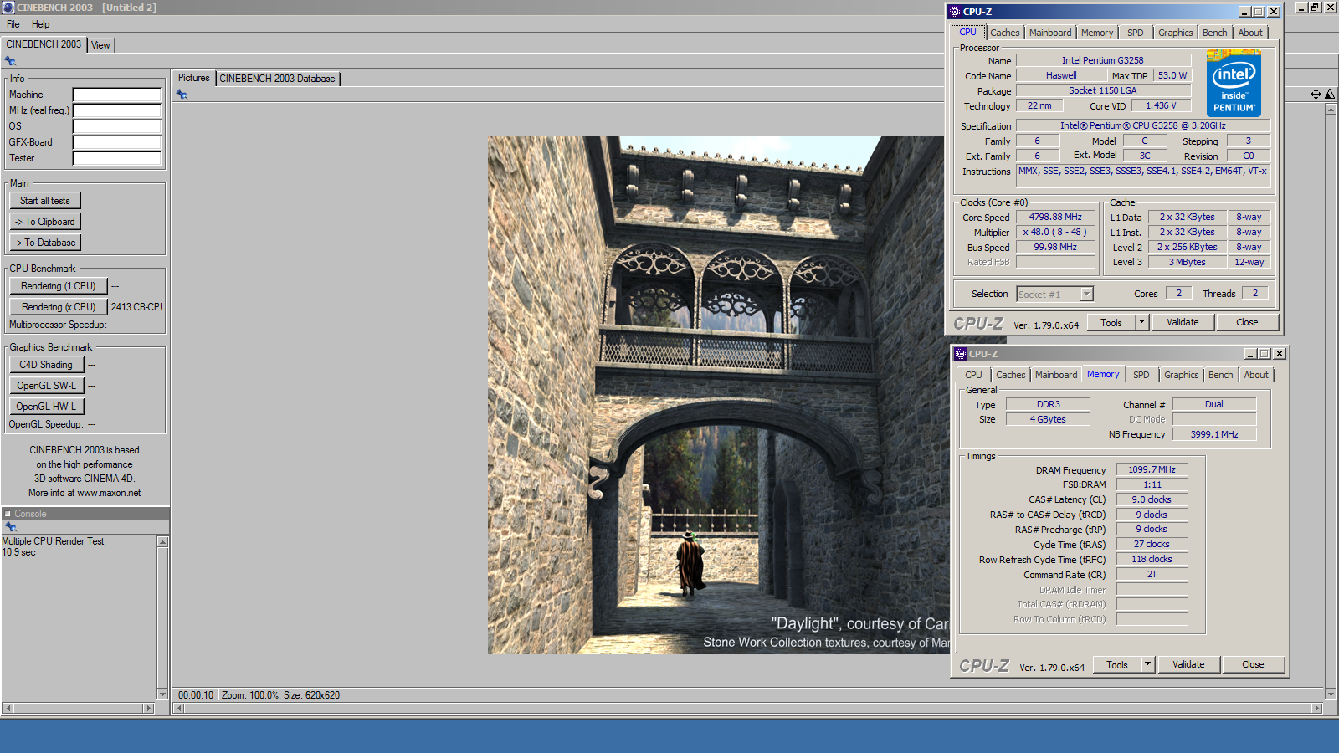This screenshot has height=753, width=1339.
Task: Click Validate in lower CPU-Z window
Action: pos(1188,665)
